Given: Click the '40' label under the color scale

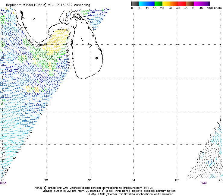Looking at the screenshot, I should click(x=193, y=8).
